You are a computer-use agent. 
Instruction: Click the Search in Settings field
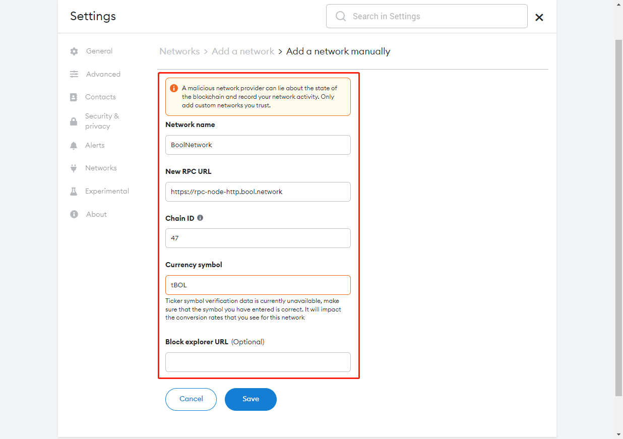click(426, 16)
